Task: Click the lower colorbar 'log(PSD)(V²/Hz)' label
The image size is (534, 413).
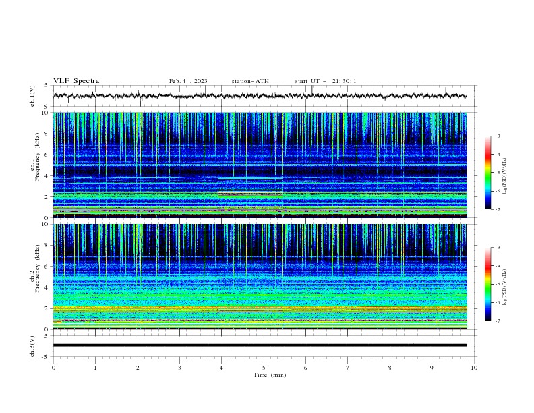Action: pos(504,287)
